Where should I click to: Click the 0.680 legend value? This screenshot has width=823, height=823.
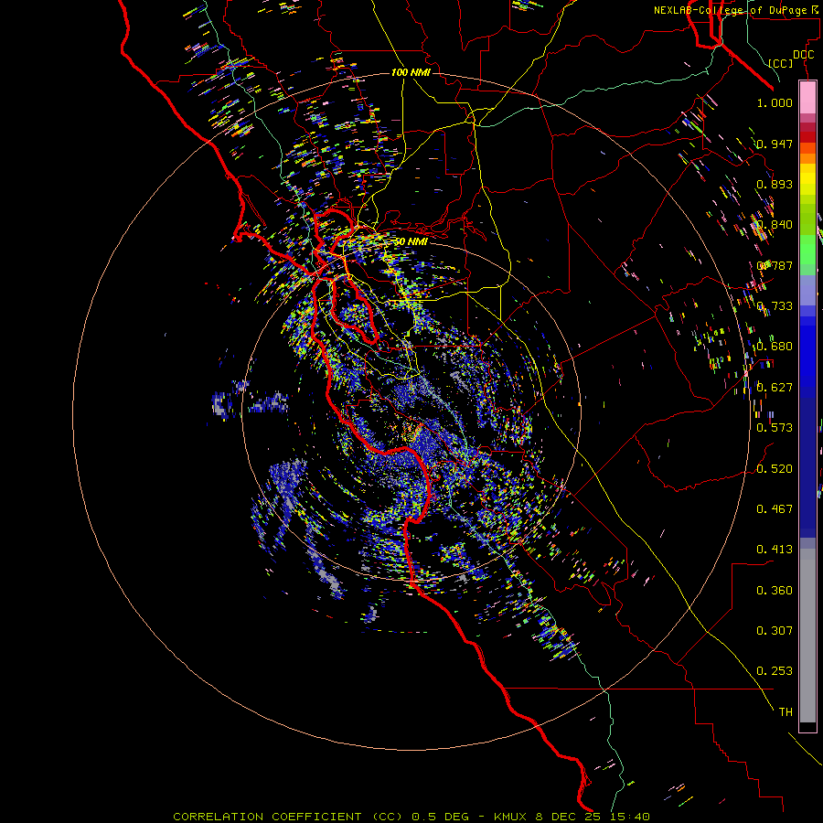775,347
